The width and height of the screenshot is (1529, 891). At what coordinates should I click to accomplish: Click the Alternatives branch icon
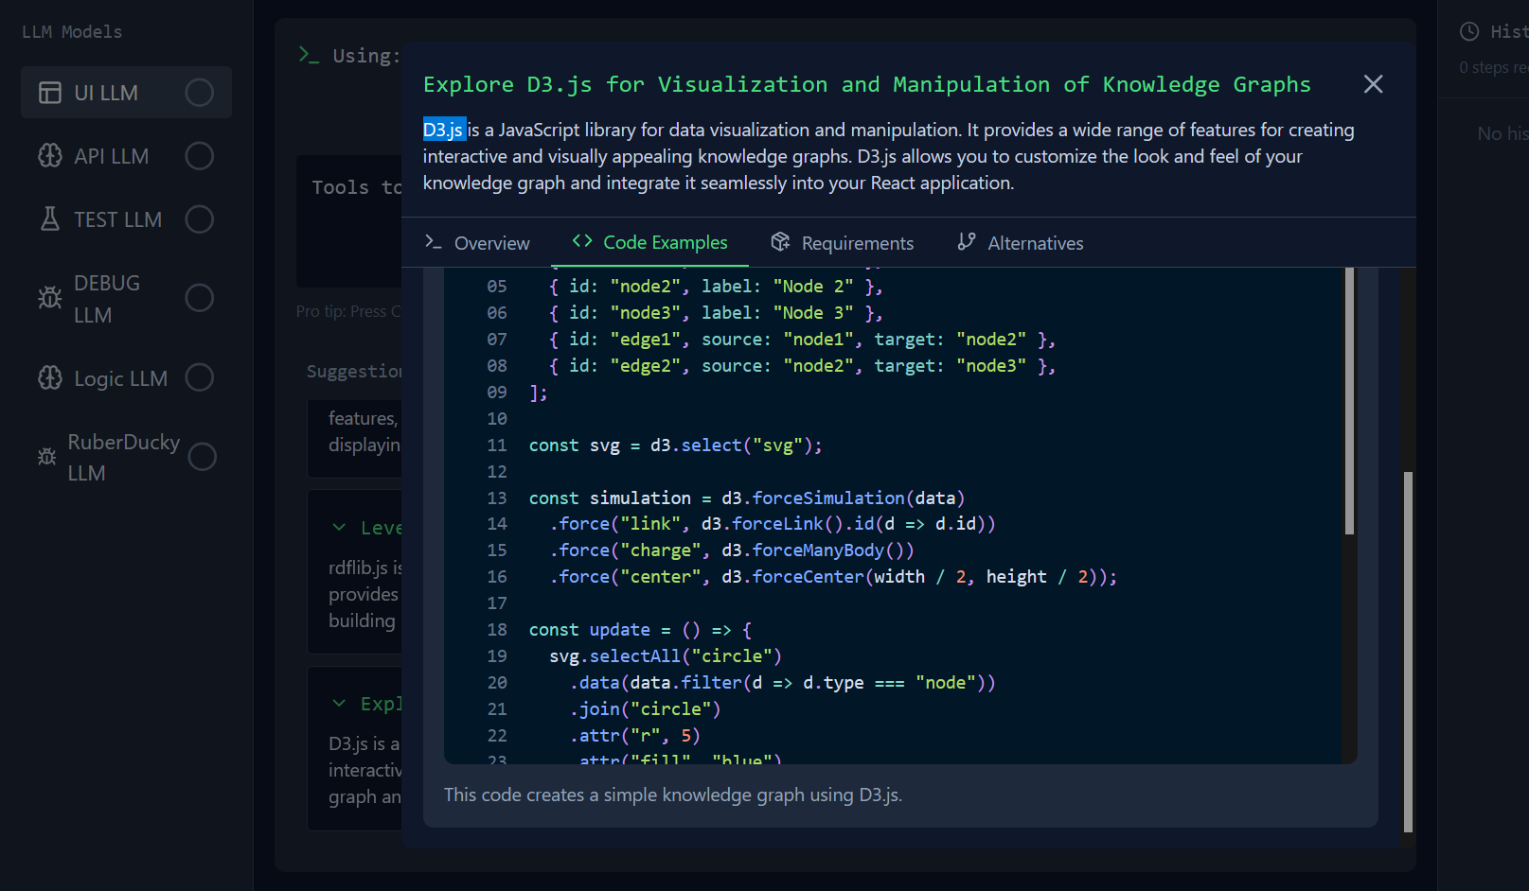pos(966,242)
